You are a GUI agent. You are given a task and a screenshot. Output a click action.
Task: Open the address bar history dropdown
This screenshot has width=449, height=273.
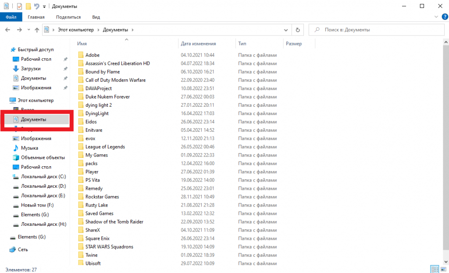click(286, 30)
